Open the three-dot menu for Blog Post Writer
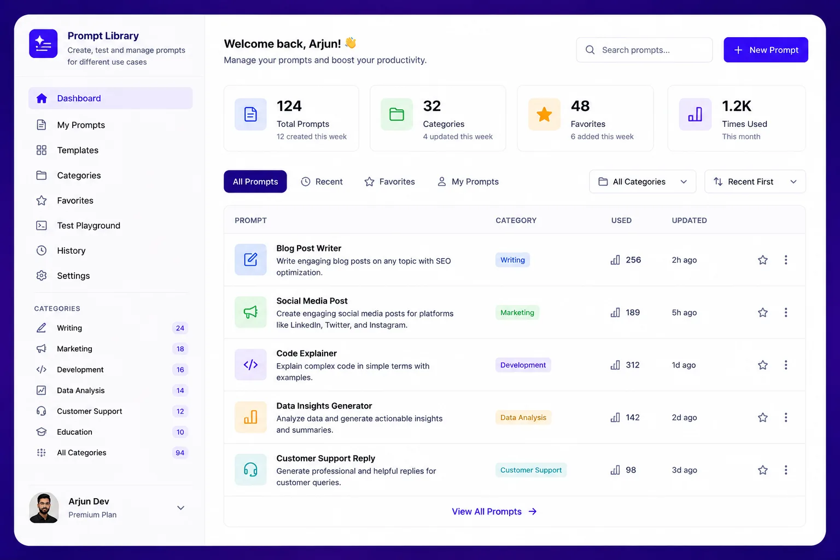The height and width of the screenshot is (560, 840). (786, 260)
